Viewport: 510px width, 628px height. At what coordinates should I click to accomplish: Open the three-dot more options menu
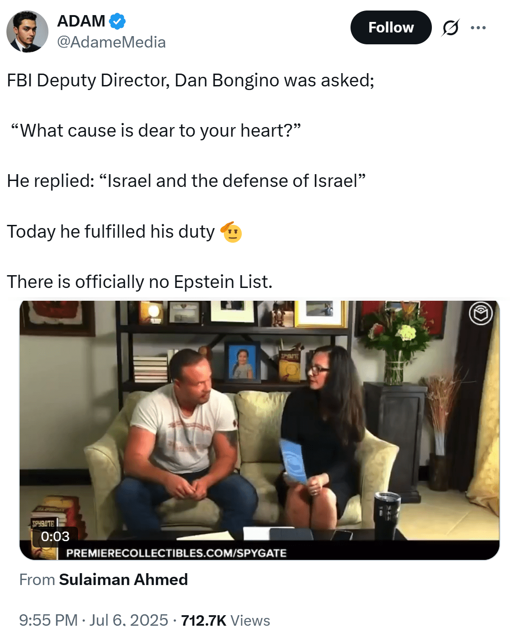pyautogui.click(x=478, y=27)
